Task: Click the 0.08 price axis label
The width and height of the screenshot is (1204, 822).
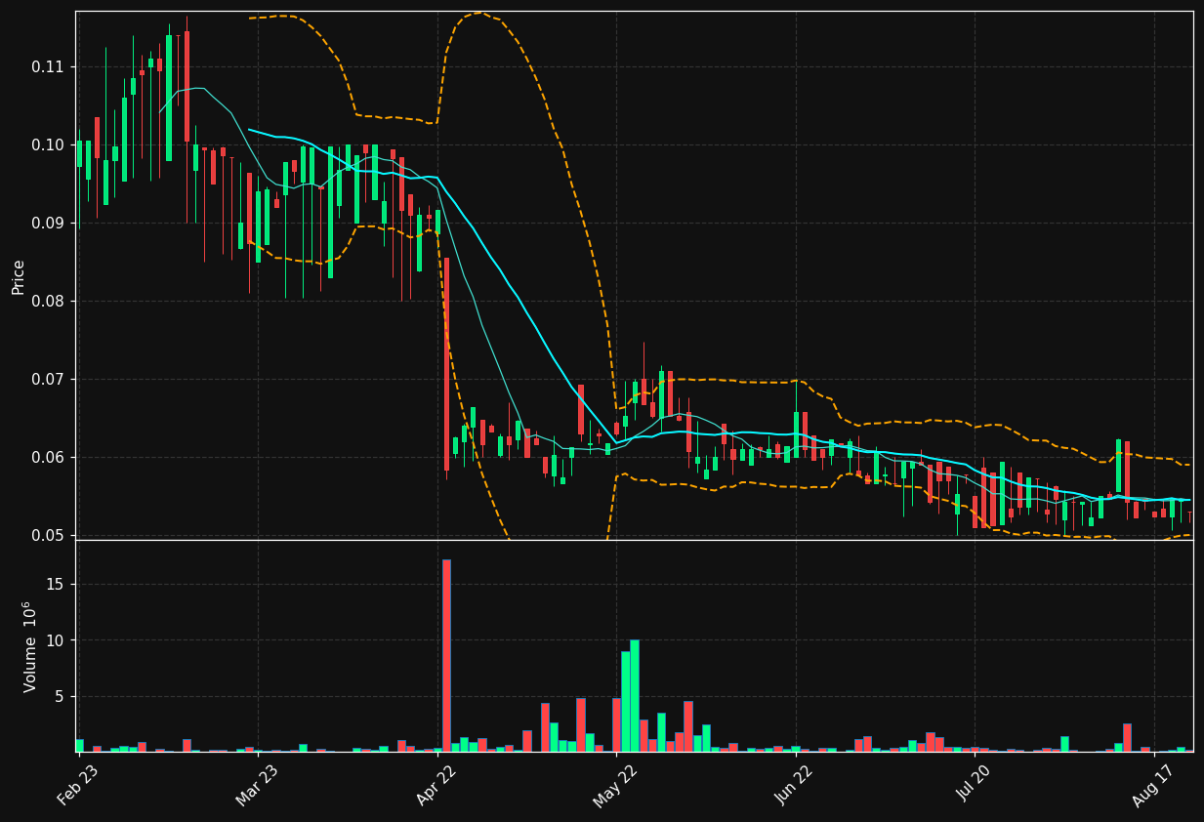Action: coord(49,301)
